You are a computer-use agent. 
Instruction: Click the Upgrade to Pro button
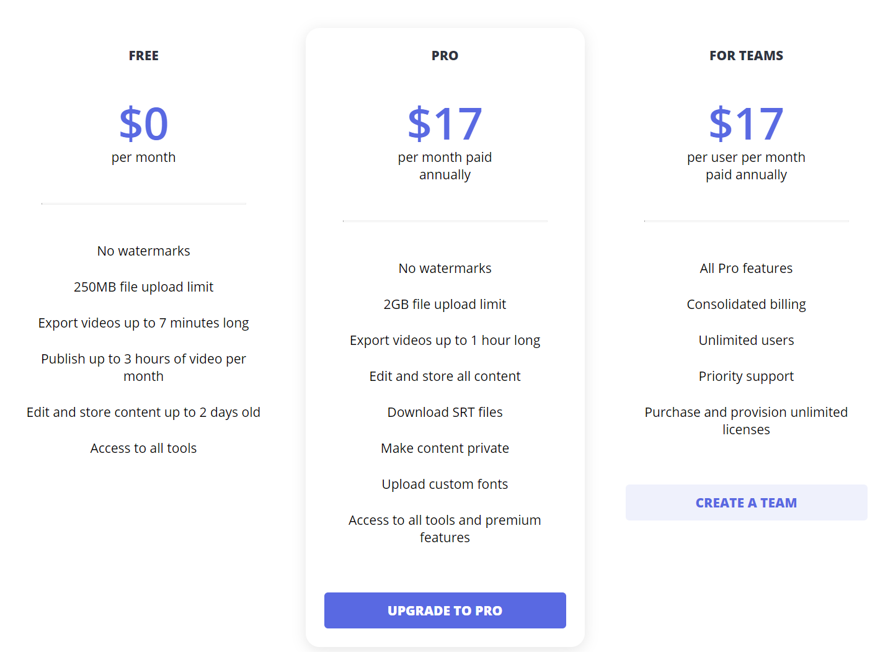(445, 610)
